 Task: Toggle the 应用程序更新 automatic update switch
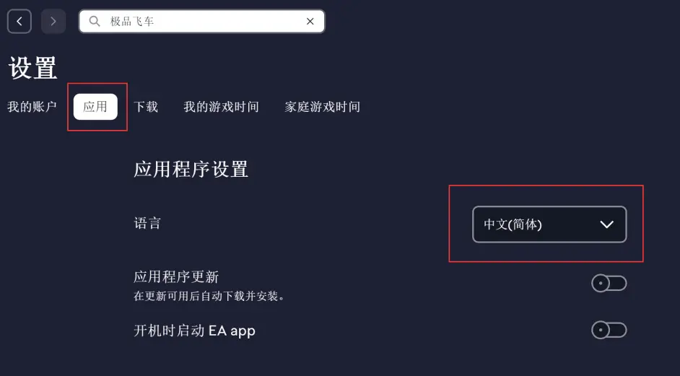tap(609, 284)
